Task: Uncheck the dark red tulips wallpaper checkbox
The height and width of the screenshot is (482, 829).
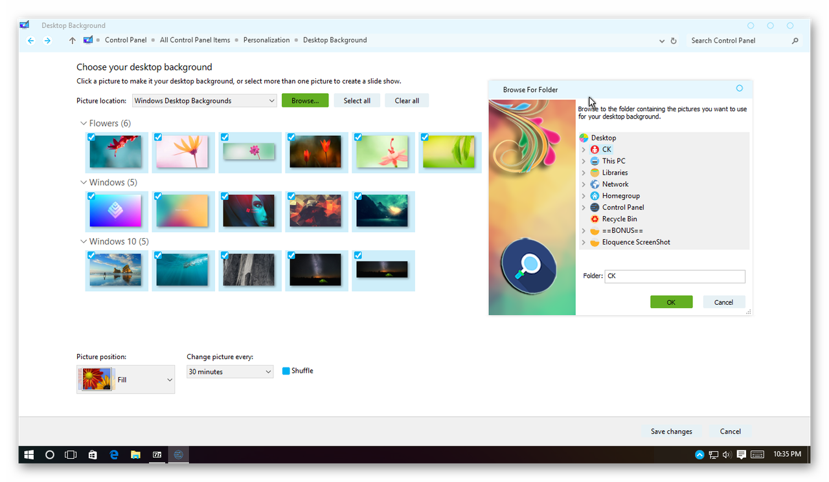Action: point(291,137)
